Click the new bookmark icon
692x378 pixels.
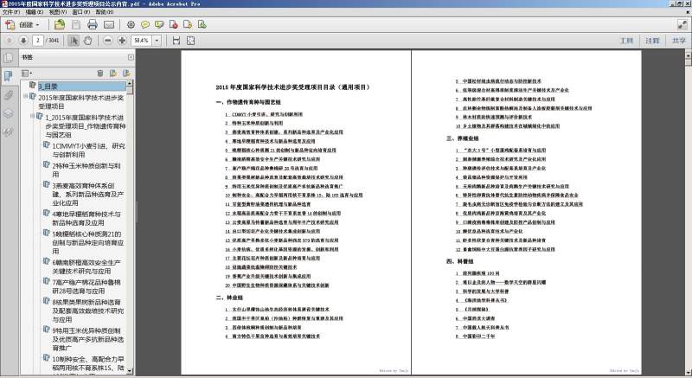coord(113,74)
